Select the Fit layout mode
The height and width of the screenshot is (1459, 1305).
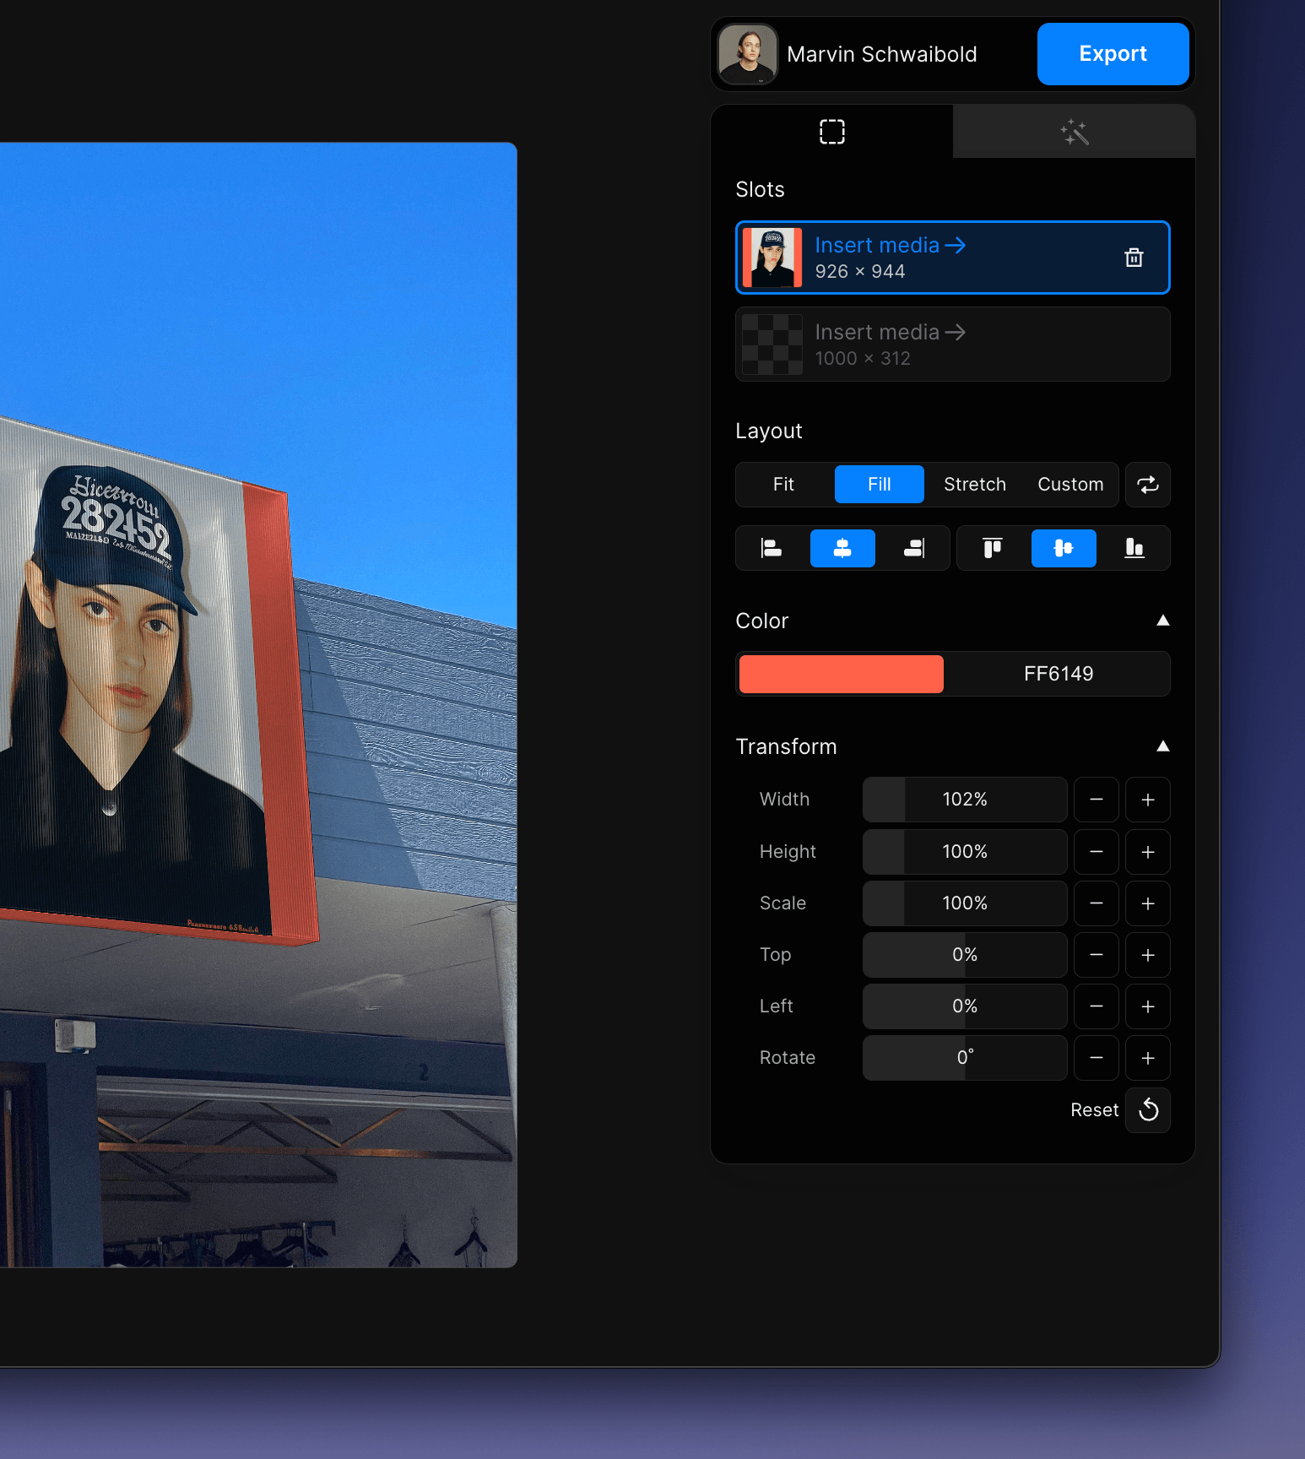[783, 485]
